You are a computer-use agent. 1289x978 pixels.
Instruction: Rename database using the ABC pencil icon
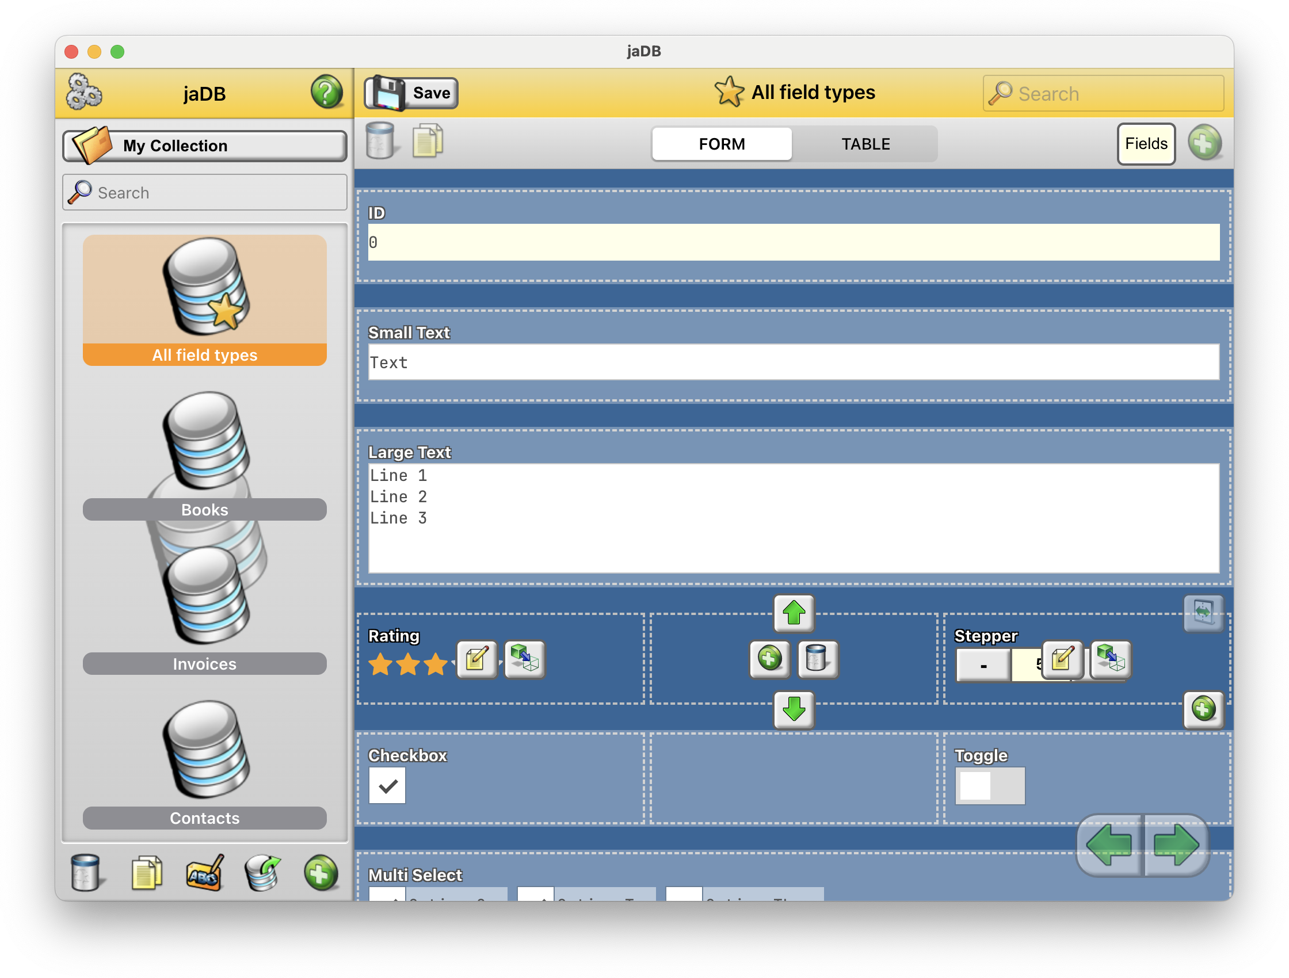click(204, 872)
